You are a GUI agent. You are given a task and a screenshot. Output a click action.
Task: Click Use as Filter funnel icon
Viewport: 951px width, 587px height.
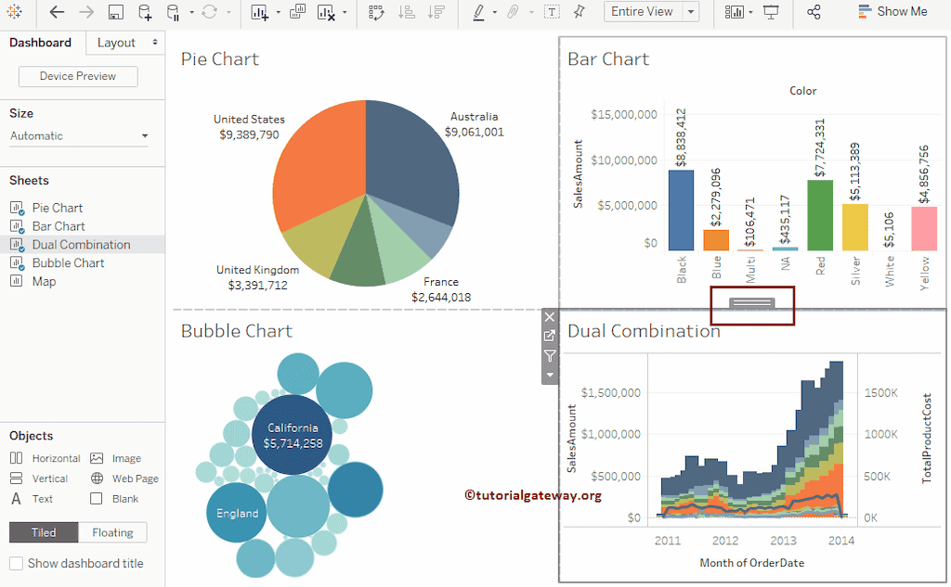coord(550,356)
